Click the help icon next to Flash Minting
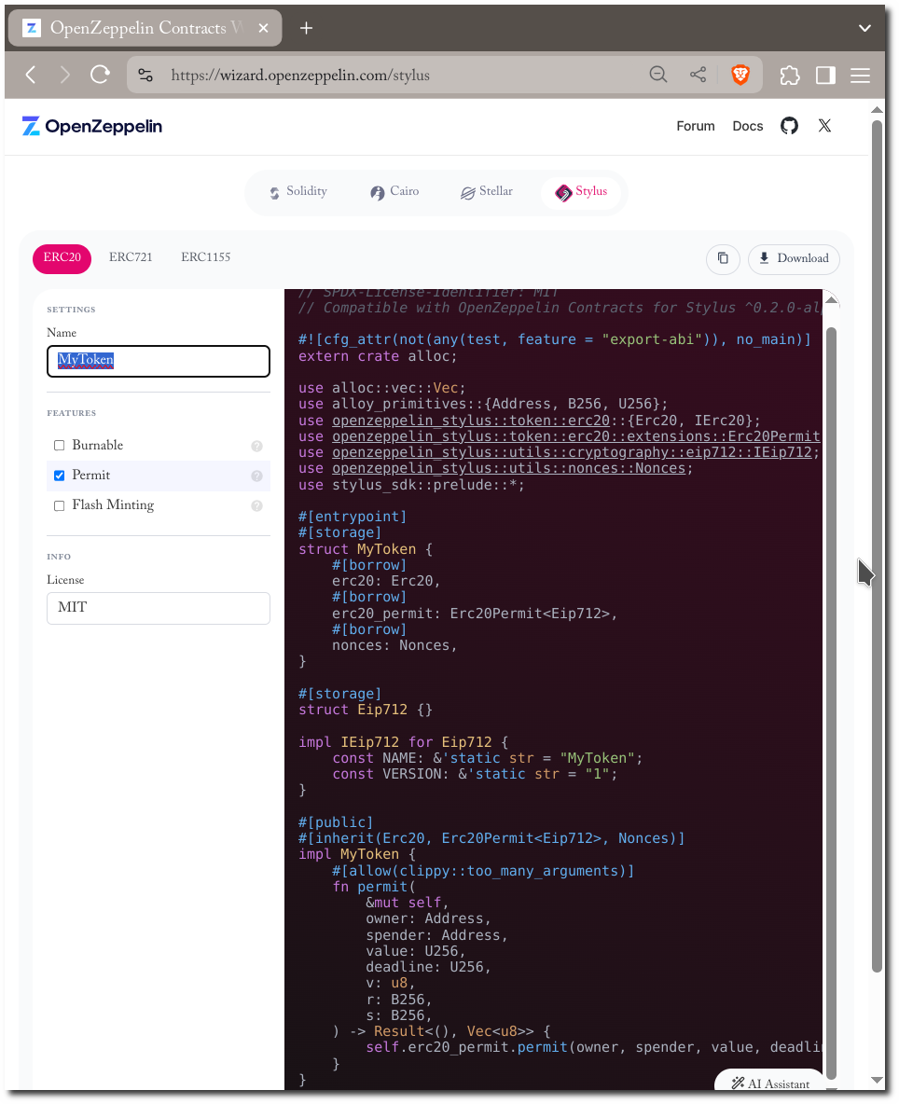899x1104 pixels. point(257,505)
